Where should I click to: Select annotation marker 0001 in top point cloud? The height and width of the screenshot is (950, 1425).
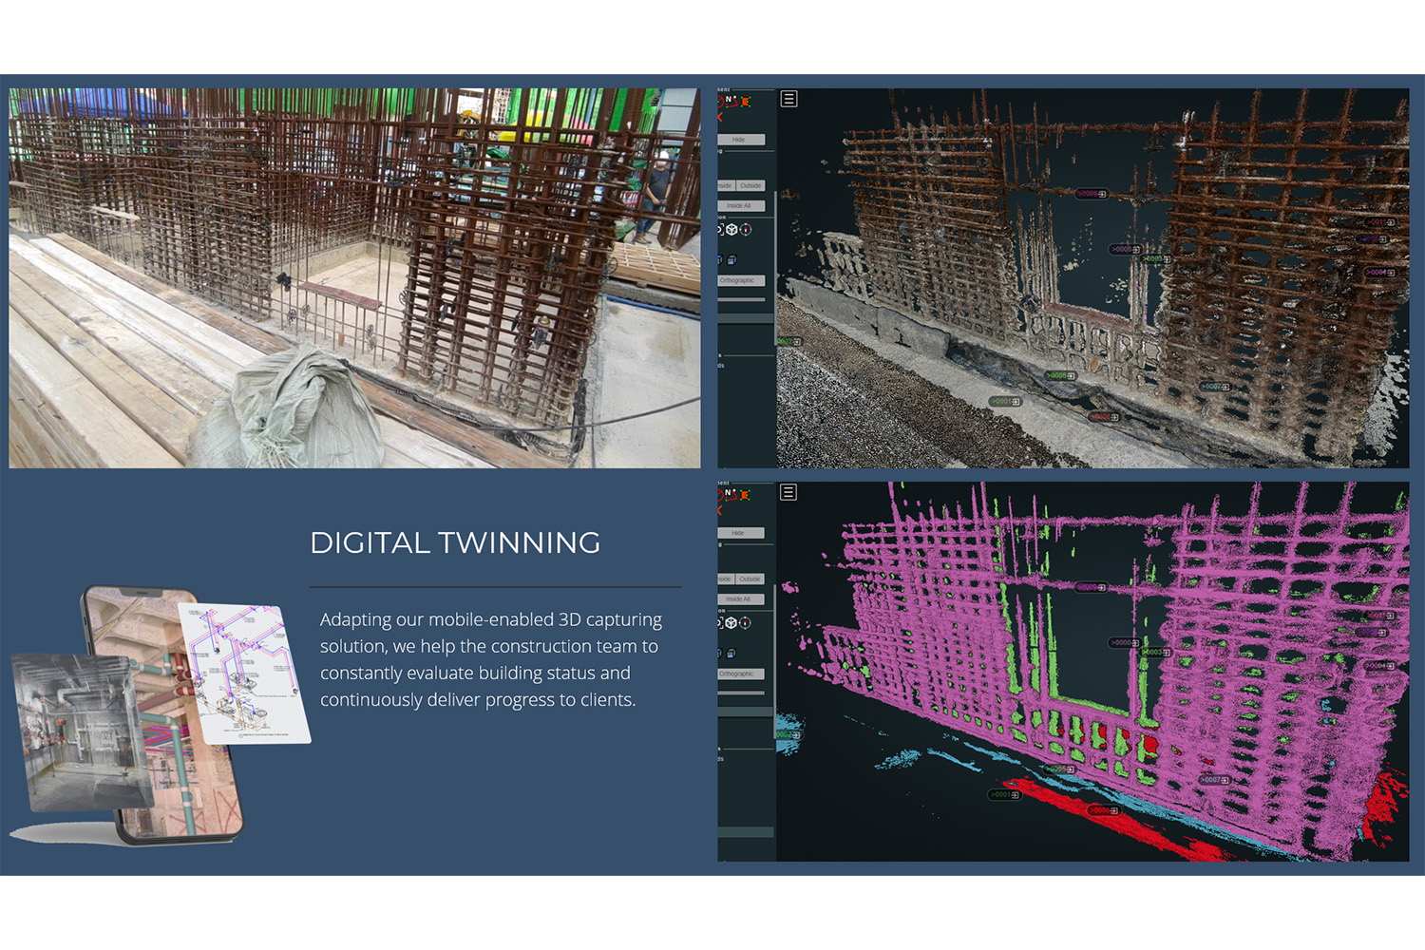(x=1004, y=402)
